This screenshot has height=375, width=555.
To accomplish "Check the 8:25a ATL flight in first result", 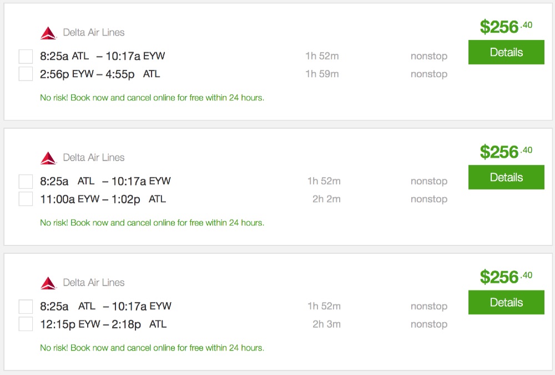I will 26,56.
